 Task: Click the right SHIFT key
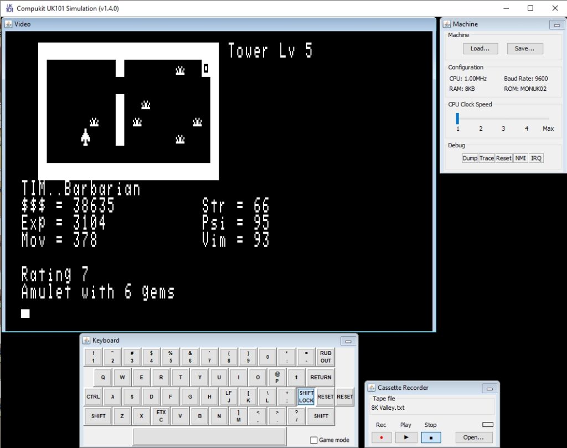pyautogui.click(x=321, y=416)
